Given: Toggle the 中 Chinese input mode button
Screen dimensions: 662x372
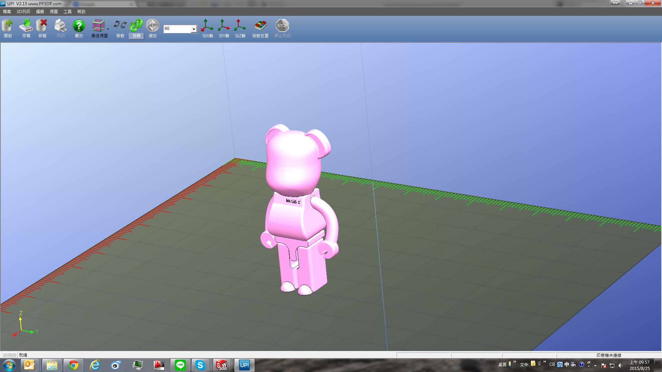Looking at the screenshot, I should coord(567,364).
